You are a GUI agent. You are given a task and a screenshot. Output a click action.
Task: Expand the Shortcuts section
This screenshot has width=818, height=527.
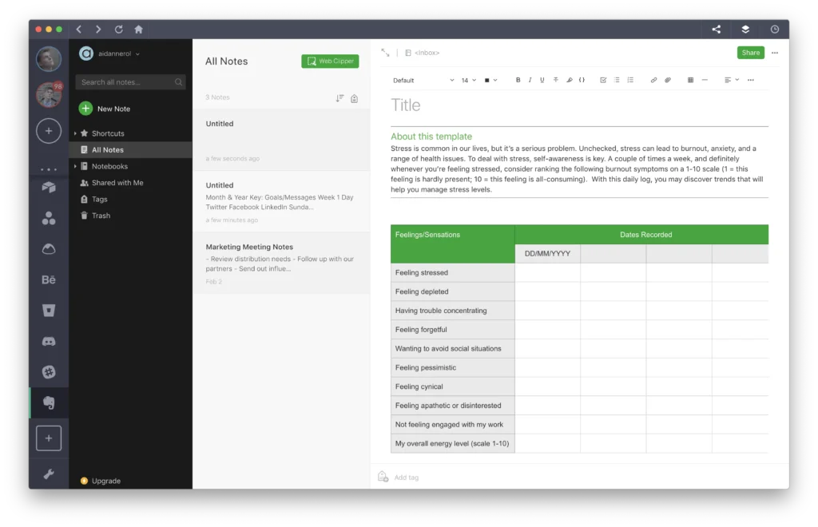click(x=75, y=133)
